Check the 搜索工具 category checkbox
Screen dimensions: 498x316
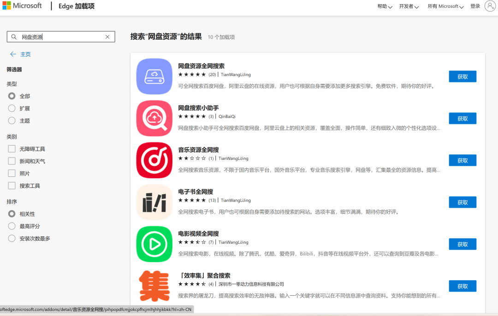(x=12, y=186)
